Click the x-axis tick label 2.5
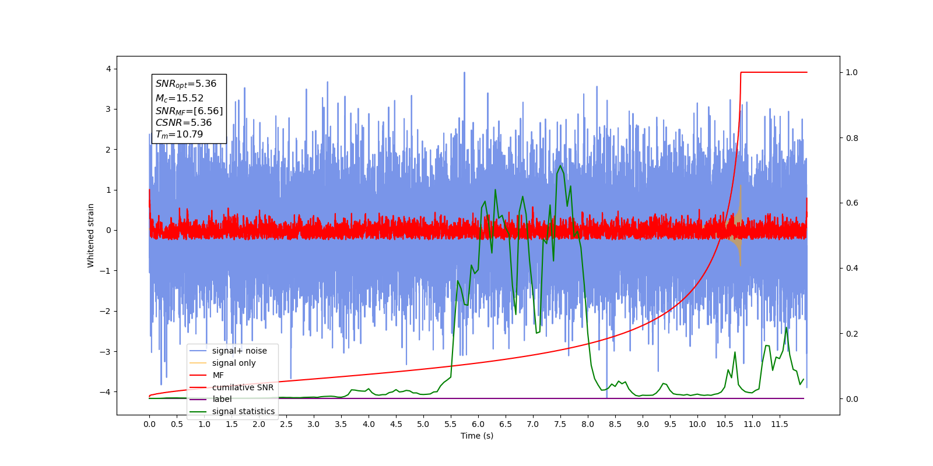 click(x=286, y=424)
